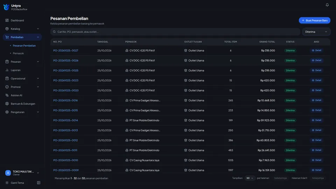Click the Unlyra logo
This screenshot has width=336, height=189.
pos(6,7)
